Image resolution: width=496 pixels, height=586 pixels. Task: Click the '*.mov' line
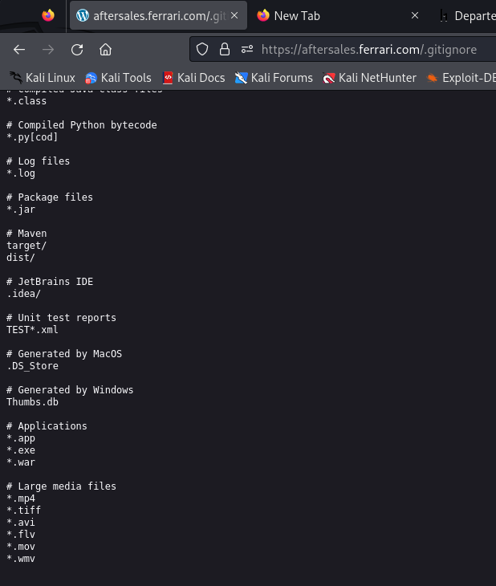click(21, 547)
